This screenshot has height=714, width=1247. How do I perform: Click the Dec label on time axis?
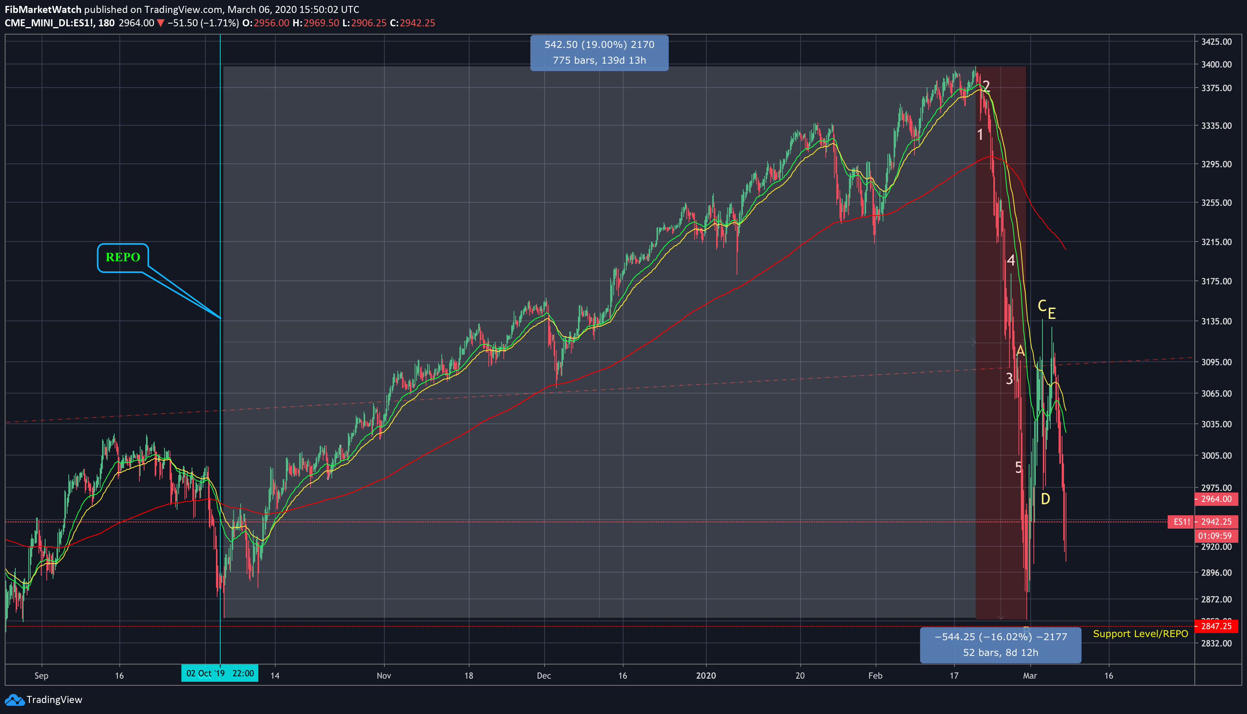(x=544, y=676)
